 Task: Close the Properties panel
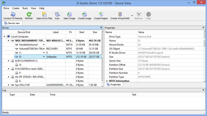[203, 28]
